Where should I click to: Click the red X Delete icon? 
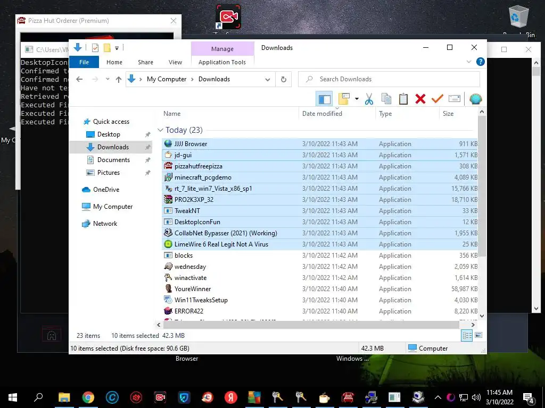click(420, 99)
